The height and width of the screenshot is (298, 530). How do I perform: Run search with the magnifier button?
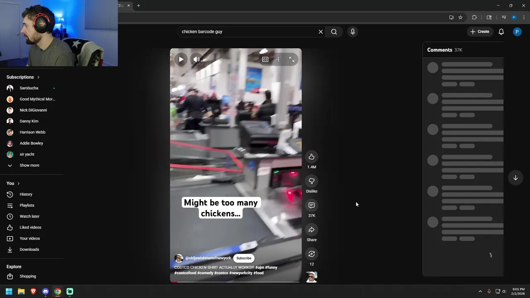click(x=334, y=32)
